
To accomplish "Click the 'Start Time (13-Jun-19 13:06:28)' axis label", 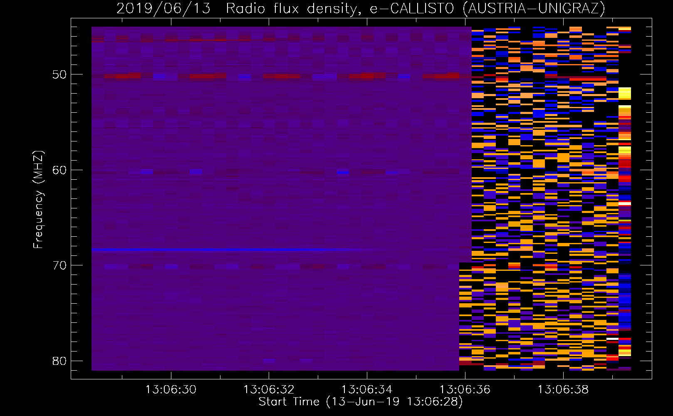I will (x=361, y=402).
